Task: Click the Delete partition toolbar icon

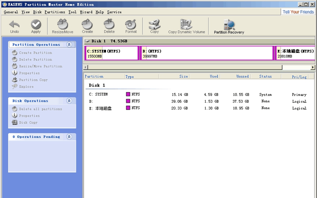Action: tap(109, 25)
